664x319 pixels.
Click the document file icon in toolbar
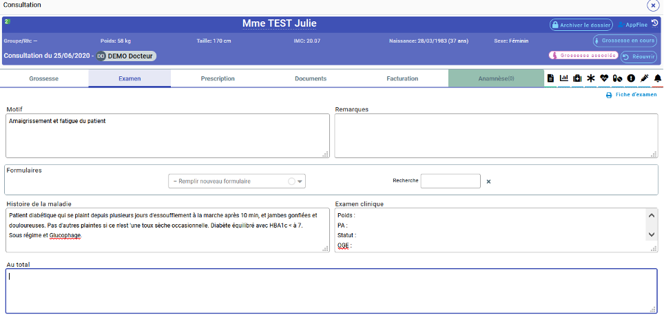(551, 78)
